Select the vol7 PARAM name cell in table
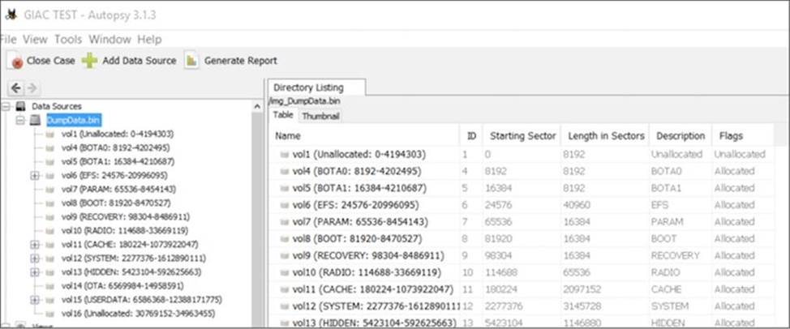The height and width of the screenshot is (329, 790). 360,222
